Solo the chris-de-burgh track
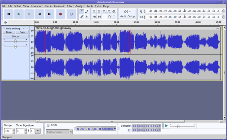Screen dimensions: 227x140 point(22,32)
